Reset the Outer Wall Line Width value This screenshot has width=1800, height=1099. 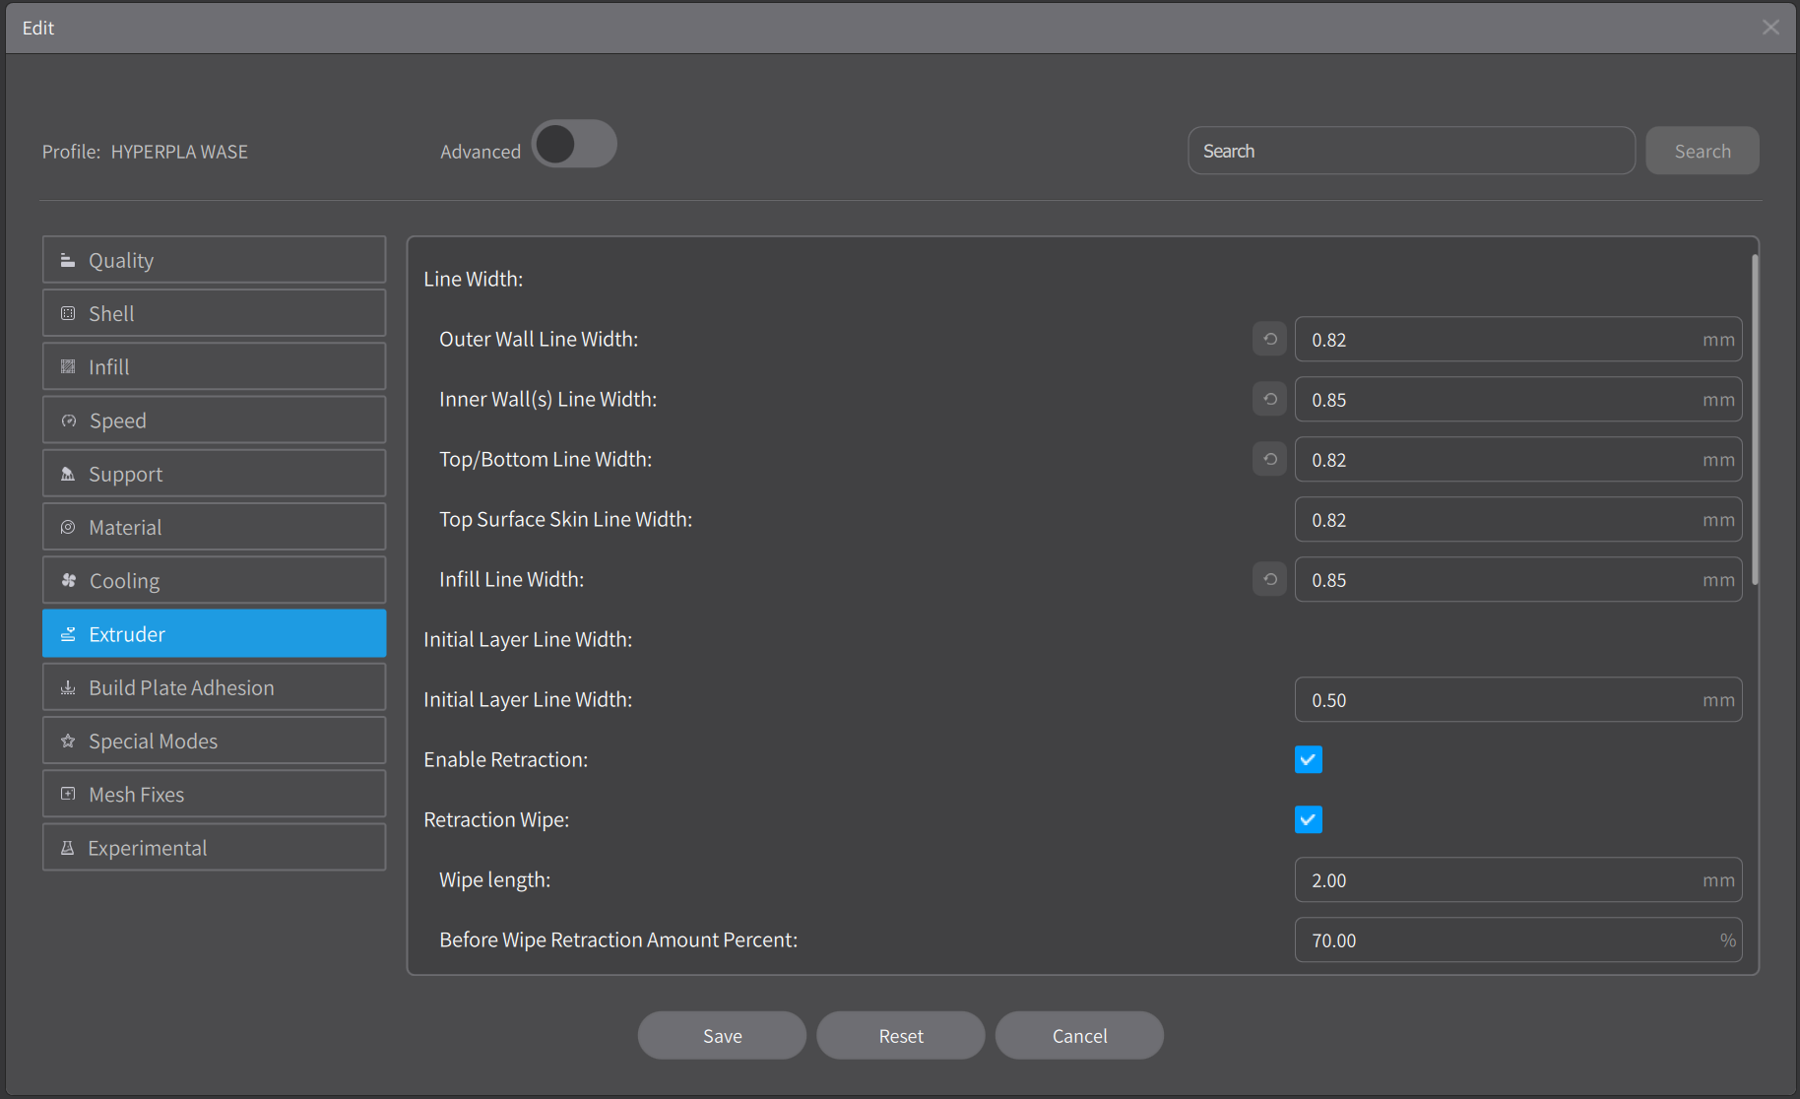(x=1268, y=339)
